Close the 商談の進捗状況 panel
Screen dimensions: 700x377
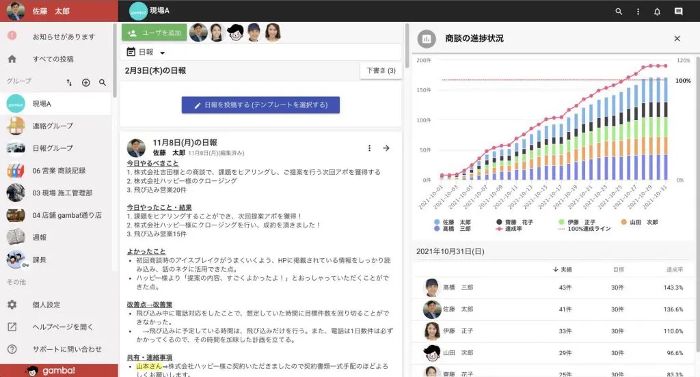[x=677, y=39]
